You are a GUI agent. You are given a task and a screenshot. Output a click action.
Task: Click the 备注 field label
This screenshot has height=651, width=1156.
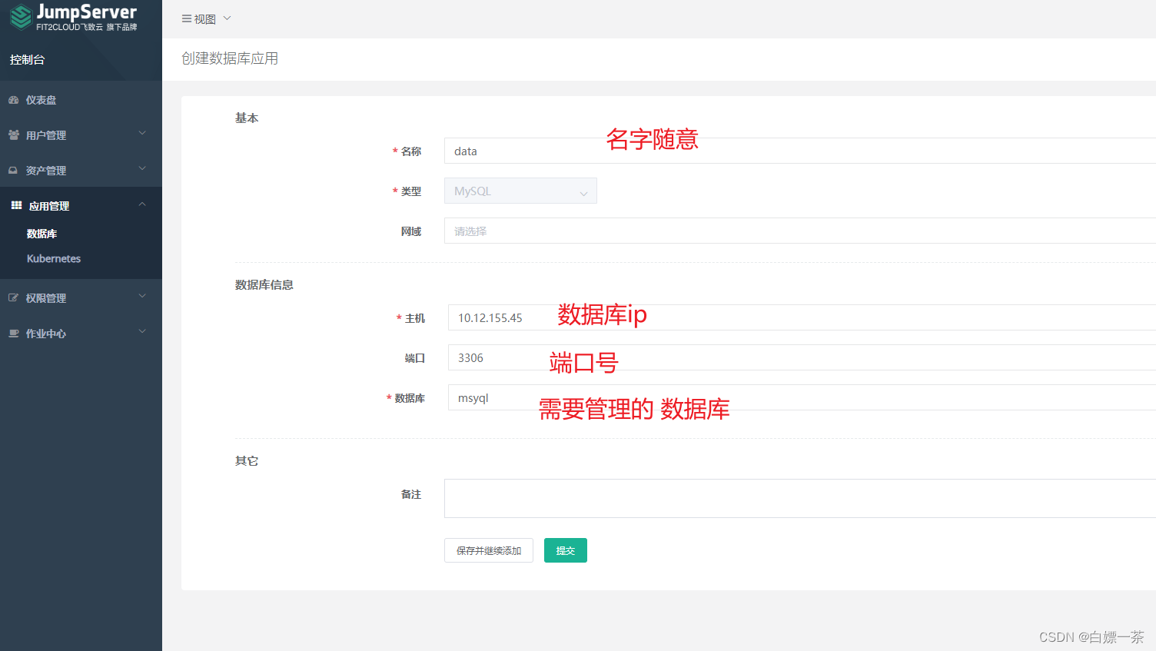[x=411, y=494]
